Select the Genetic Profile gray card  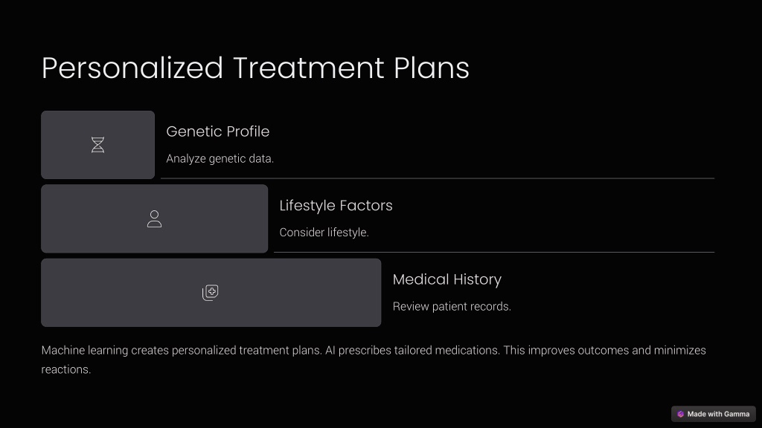tap(97, 145)
